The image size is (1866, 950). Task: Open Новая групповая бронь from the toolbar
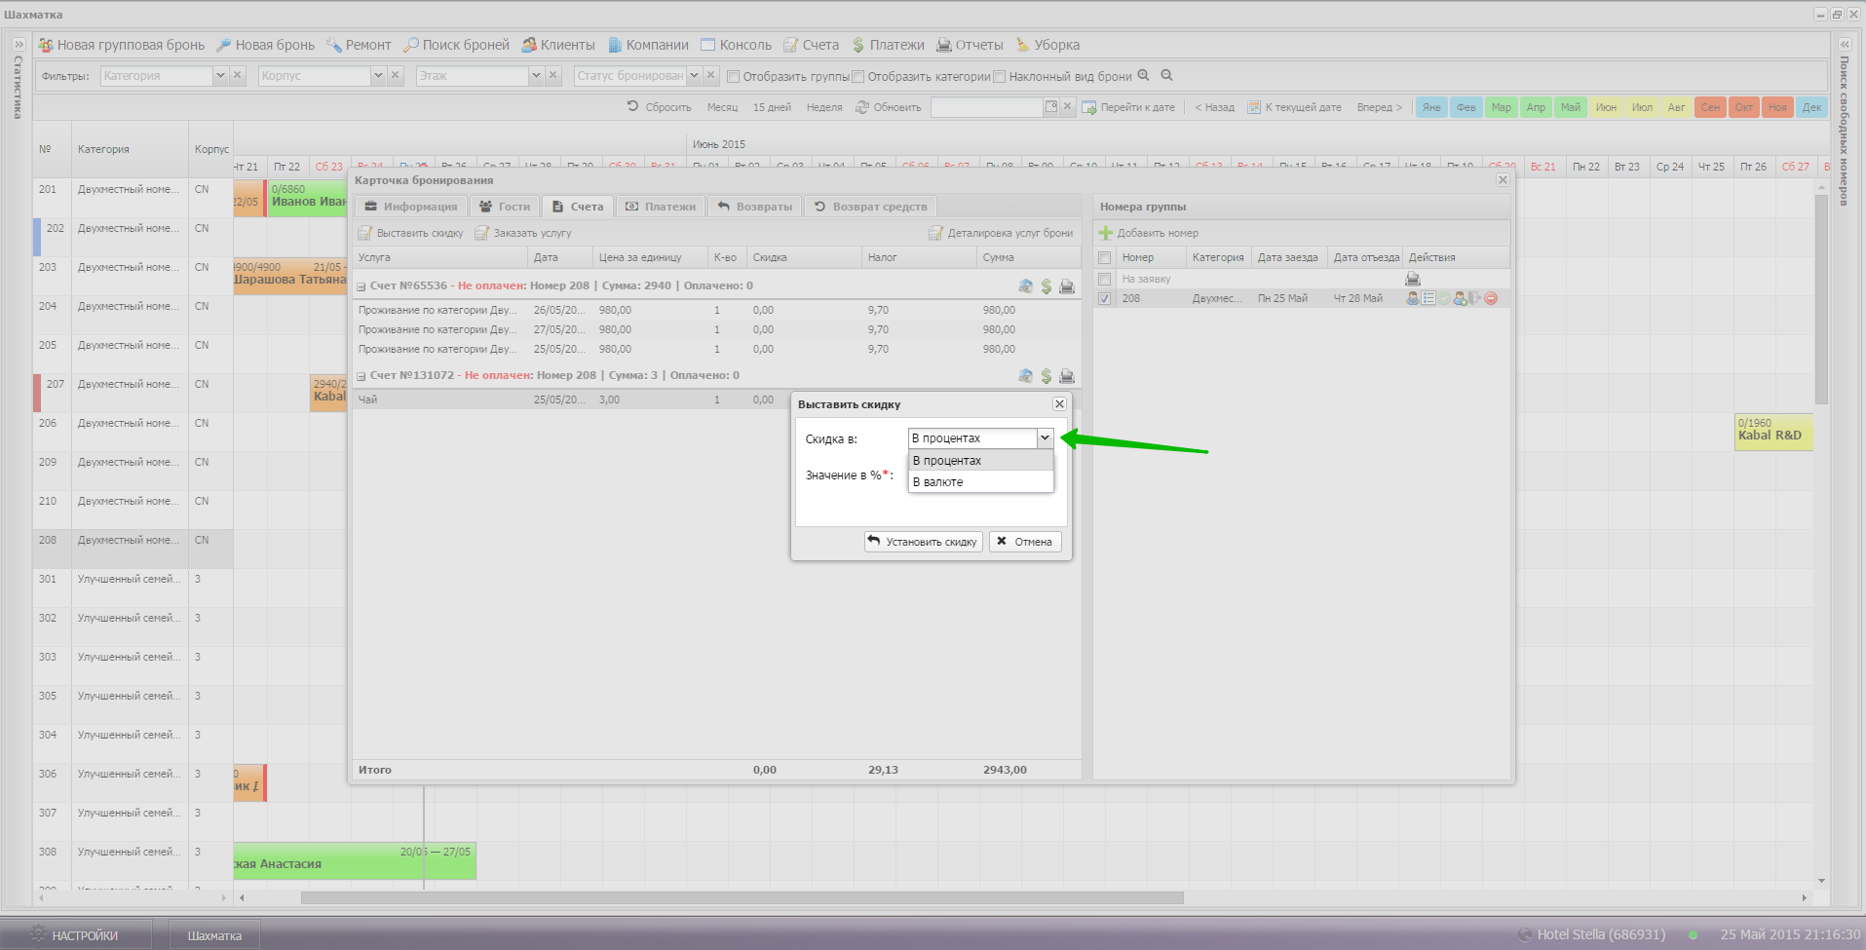pyautogui.click(x=122, y=45)
